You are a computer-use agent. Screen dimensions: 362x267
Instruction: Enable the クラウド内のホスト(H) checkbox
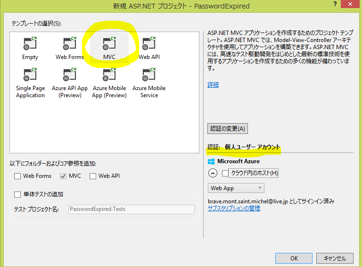click(225, 173)
